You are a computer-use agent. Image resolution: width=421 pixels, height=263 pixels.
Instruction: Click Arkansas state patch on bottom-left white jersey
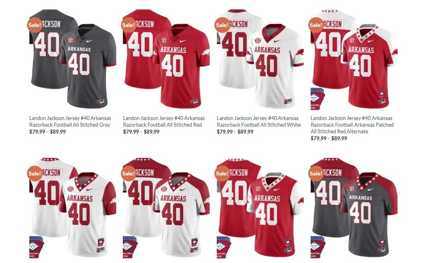(x=36, y=247)
